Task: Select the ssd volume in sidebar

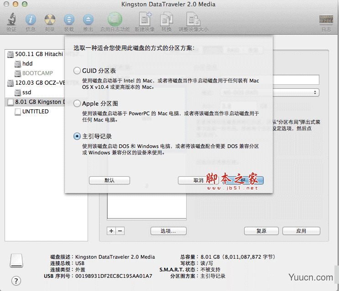Action: point(23,92)
